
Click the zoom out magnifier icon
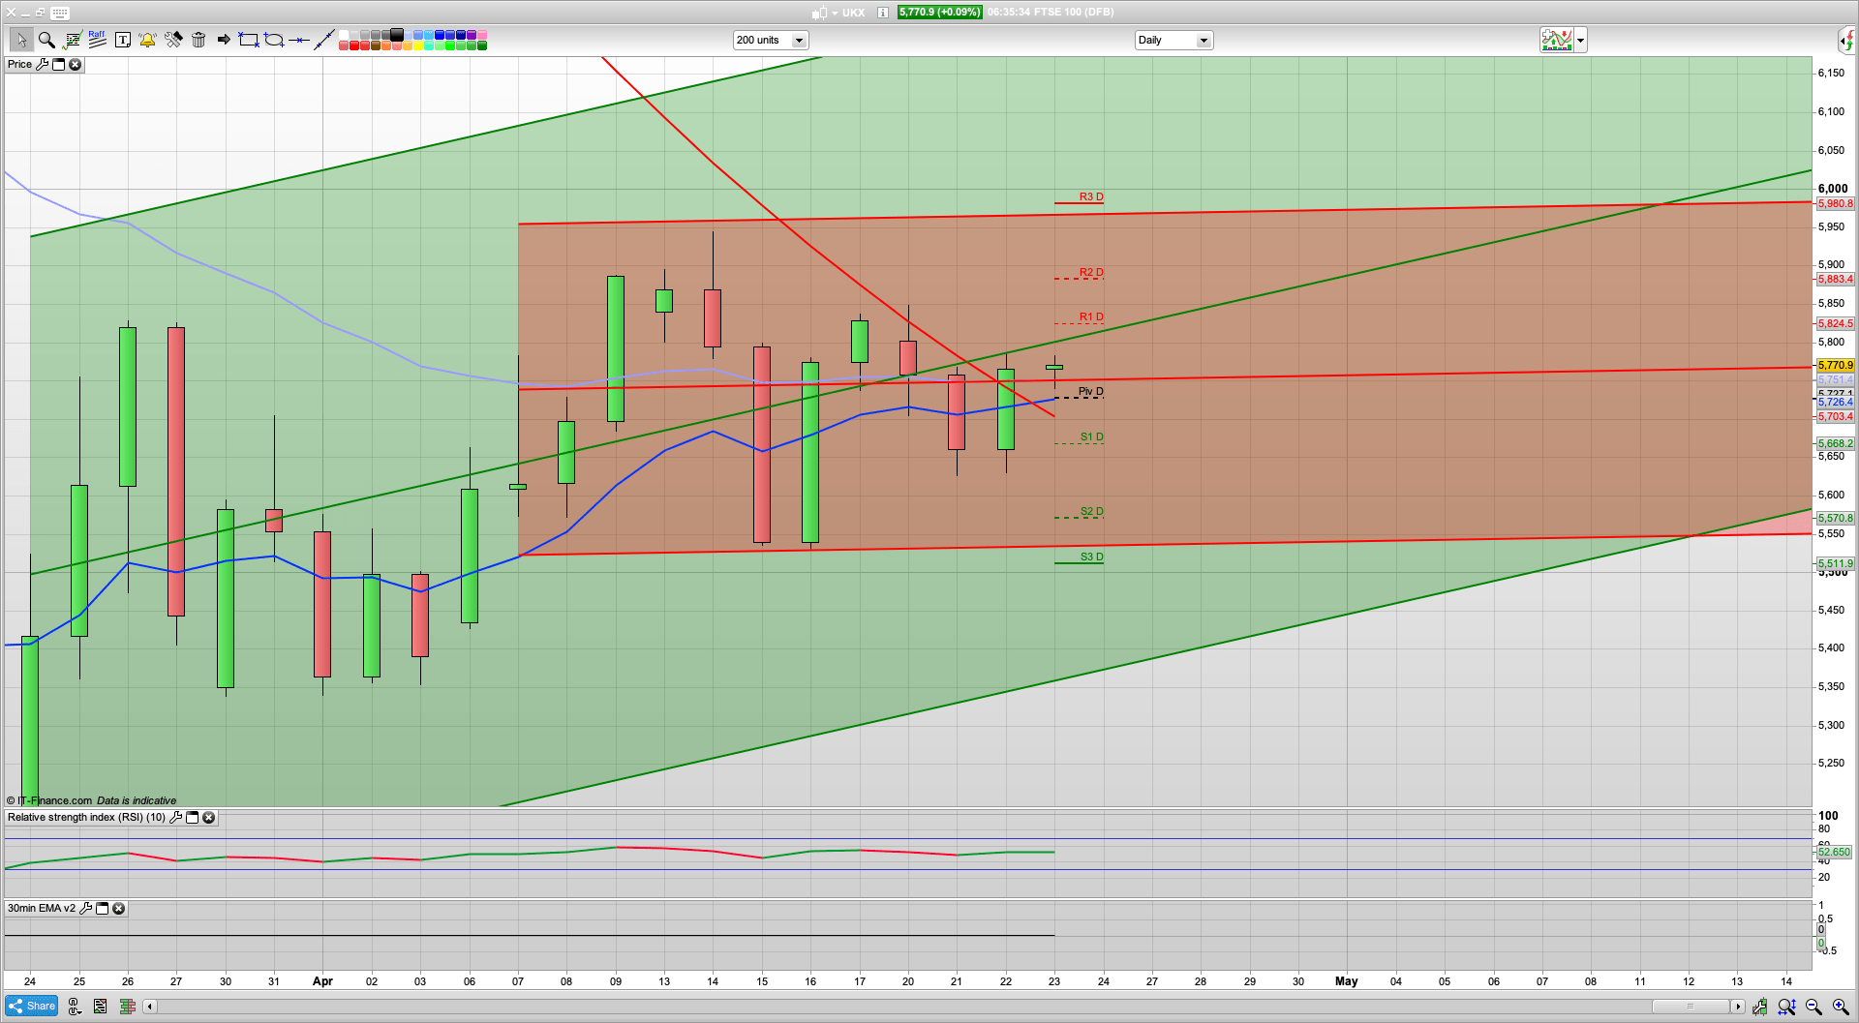pos(1813,1007)
